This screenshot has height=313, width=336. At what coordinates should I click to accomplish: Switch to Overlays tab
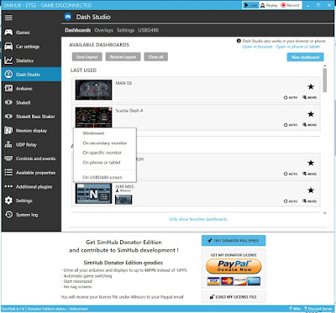[x=103, y=30]
